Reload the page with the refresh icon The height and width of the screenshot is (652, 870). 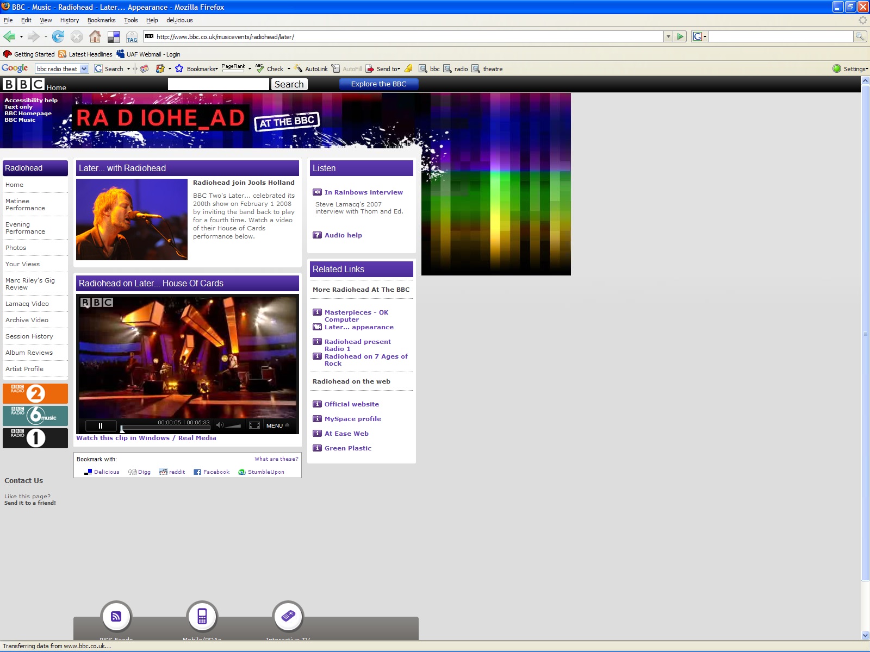pyautogui.click(x=58, y=36)
